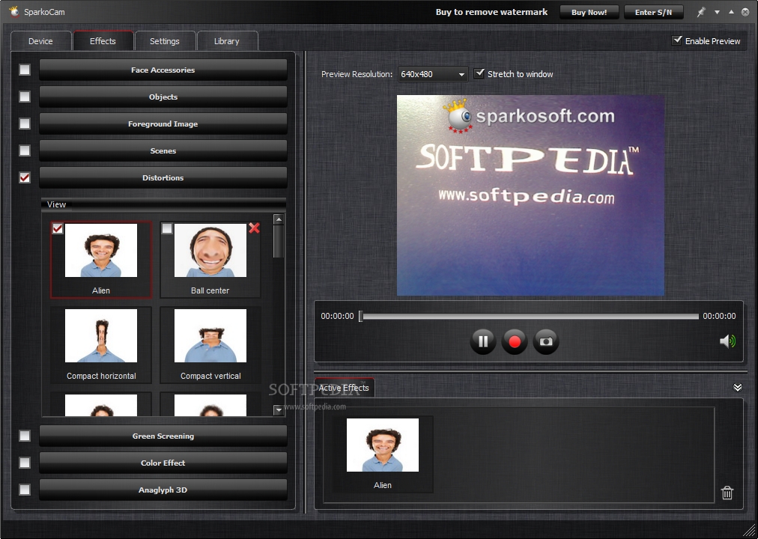Image resolution: width=758 pixels, height=539 pixels.
Task: Switch to the Device tab
Action: tap(40, 41)
